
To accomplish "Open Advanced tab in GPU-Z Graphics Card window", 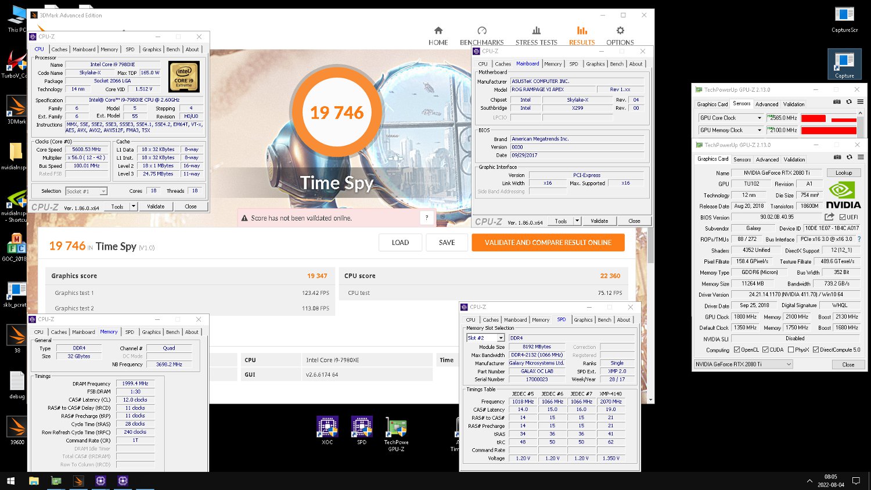I will 767,159.
